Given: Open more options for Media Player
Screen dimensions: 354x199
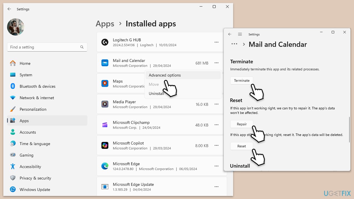Looking at the screenshot, I should pyautogui.click(x=217, y=104).
